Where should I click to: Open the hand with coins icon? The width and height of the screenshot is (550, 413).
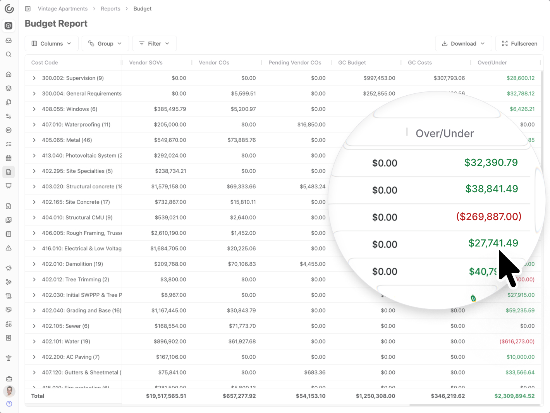click(x=9, y=282)
